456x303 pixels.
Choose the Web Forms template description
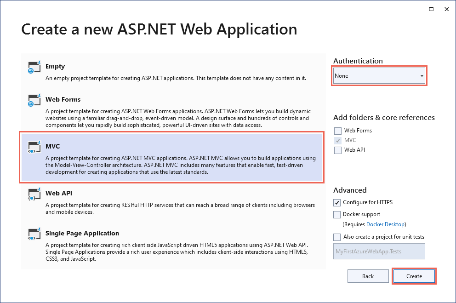point(178,119)
